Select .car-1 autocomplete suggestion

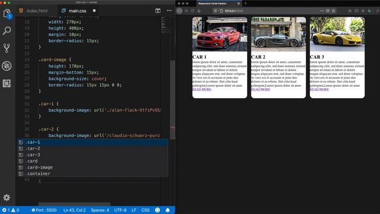tap(93, 142)
